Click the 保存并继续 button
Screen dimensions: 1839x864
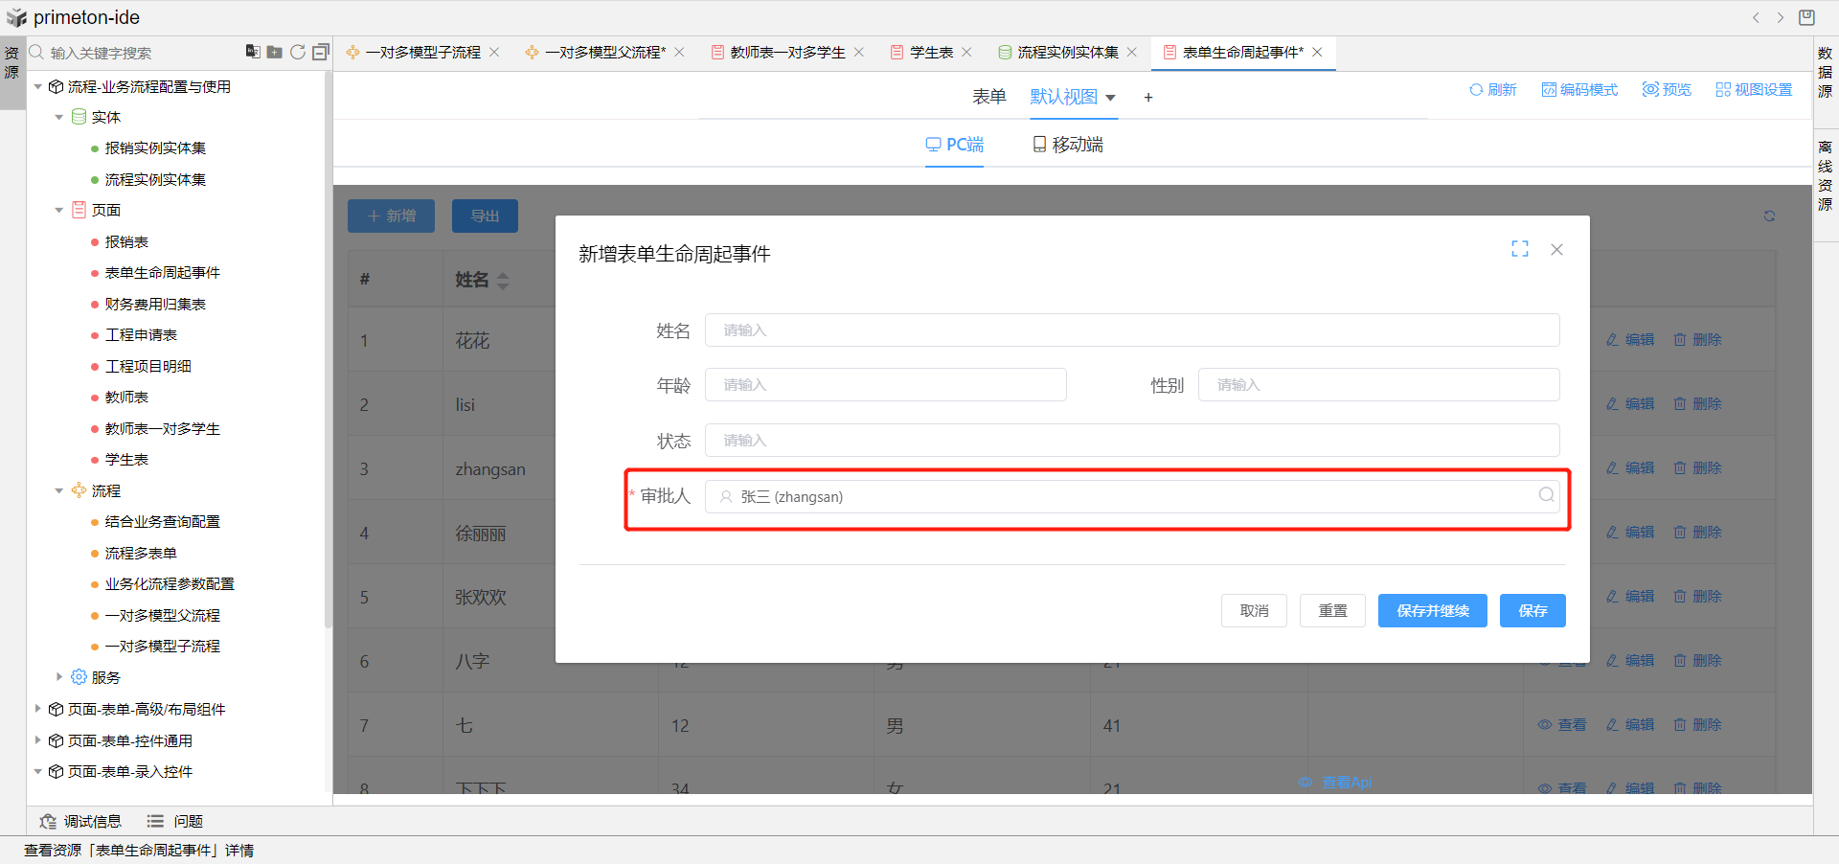coord(1432,610)
